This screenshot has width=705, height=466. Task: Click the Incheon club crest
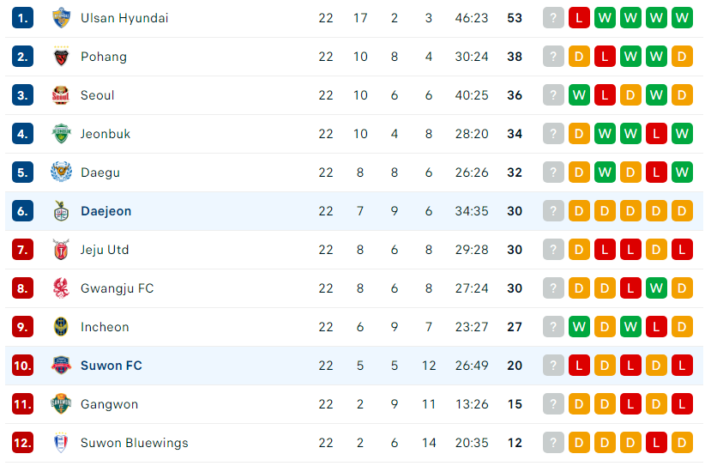[61, 327]
